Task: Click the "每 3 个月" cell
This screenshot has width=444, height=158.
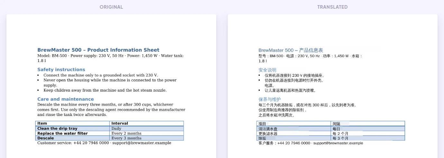Action: coord(368,138)
